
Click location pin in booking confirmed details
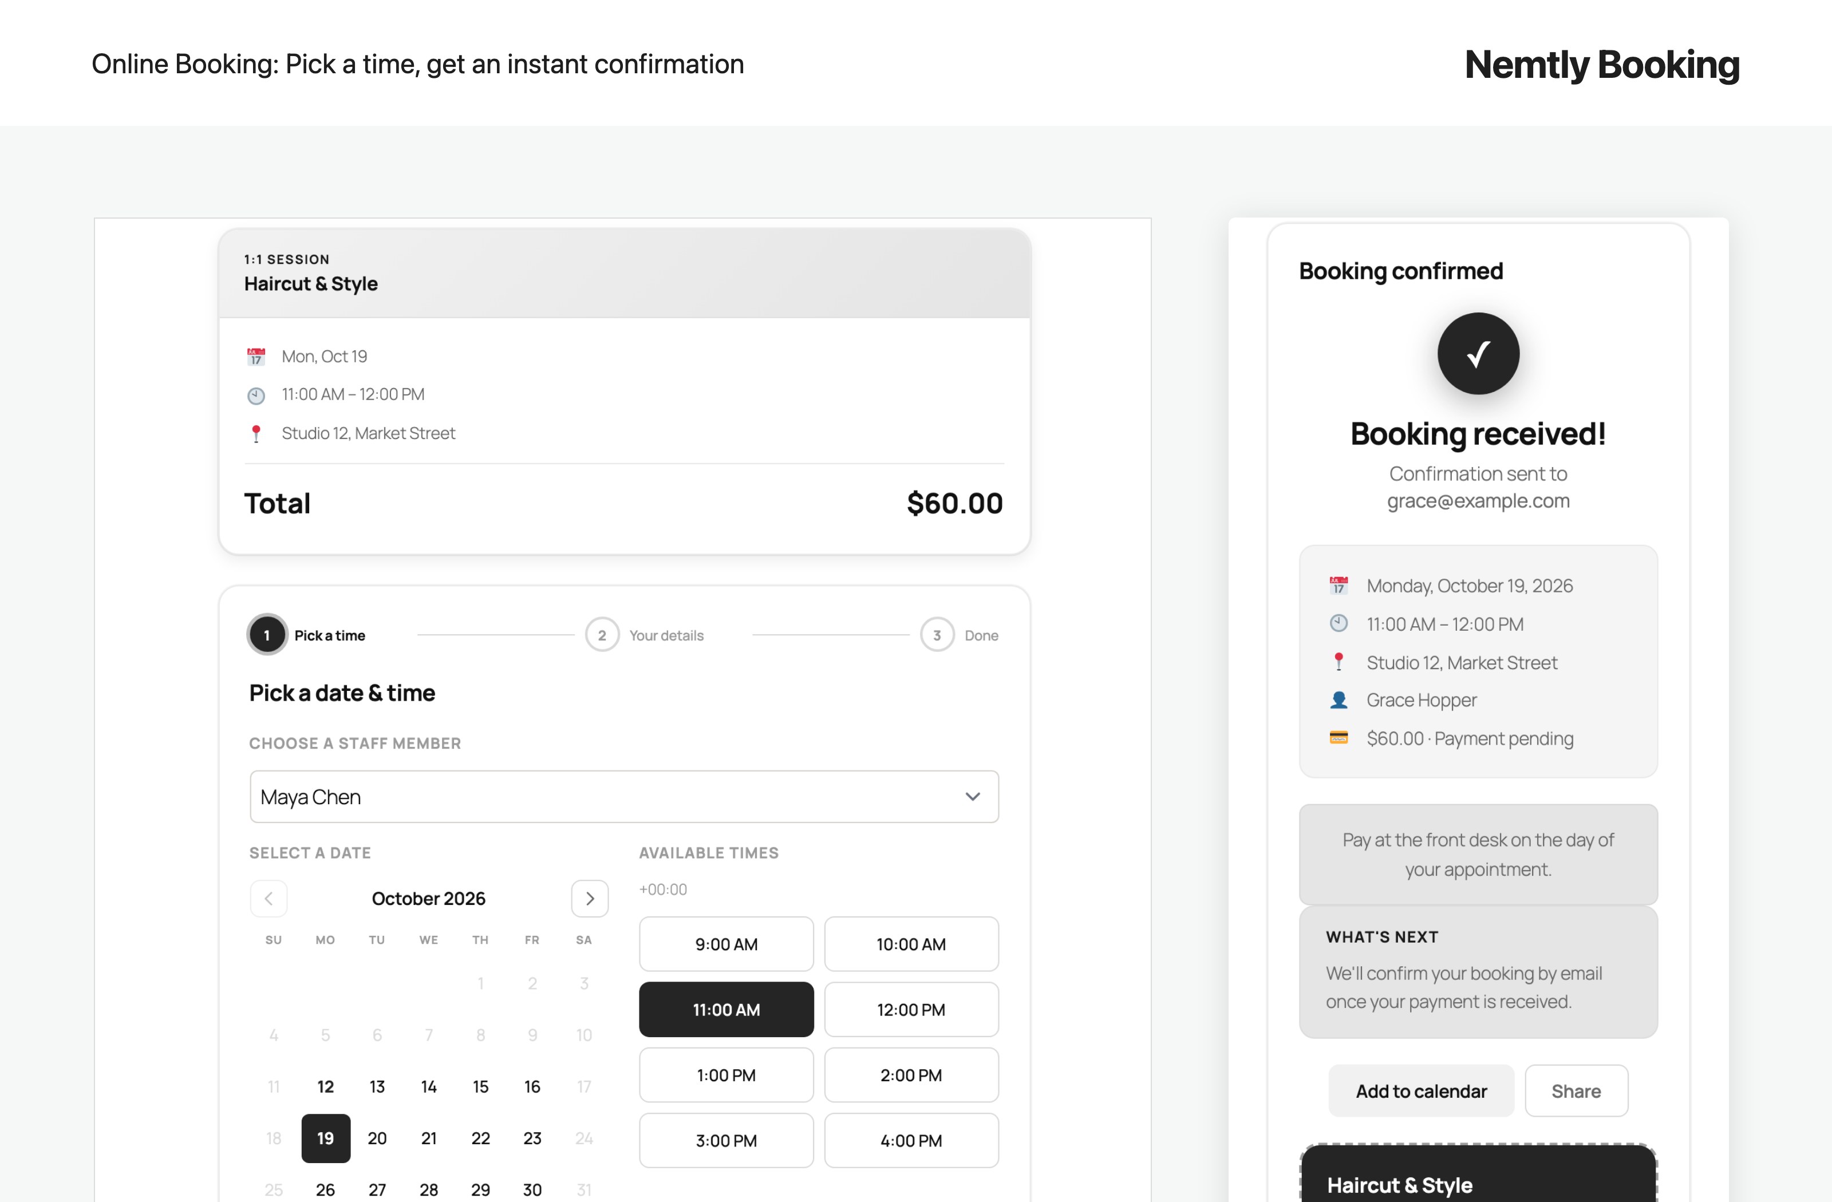click(x=1339, y=662)
